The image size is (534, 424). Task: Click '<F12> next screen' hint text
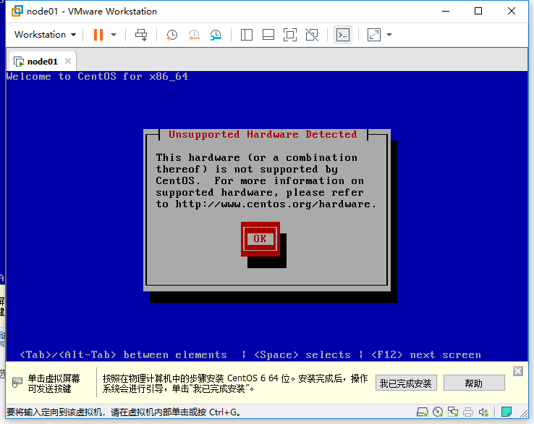426,354
